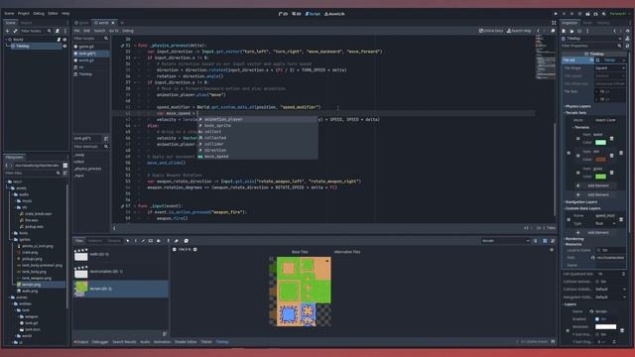
Task: Select the TileMap eraser tool
Action: point(177,241)
